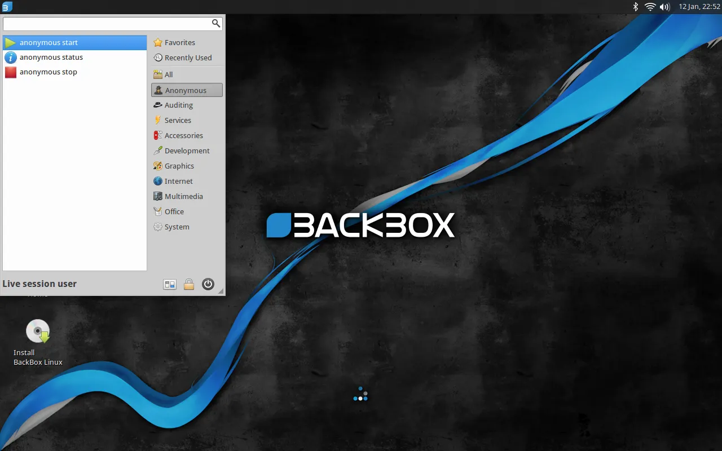Image resolution: width=722 pixels, height=451 pixels.
Task: Open the Services category
Action: (x=187, y=121)
